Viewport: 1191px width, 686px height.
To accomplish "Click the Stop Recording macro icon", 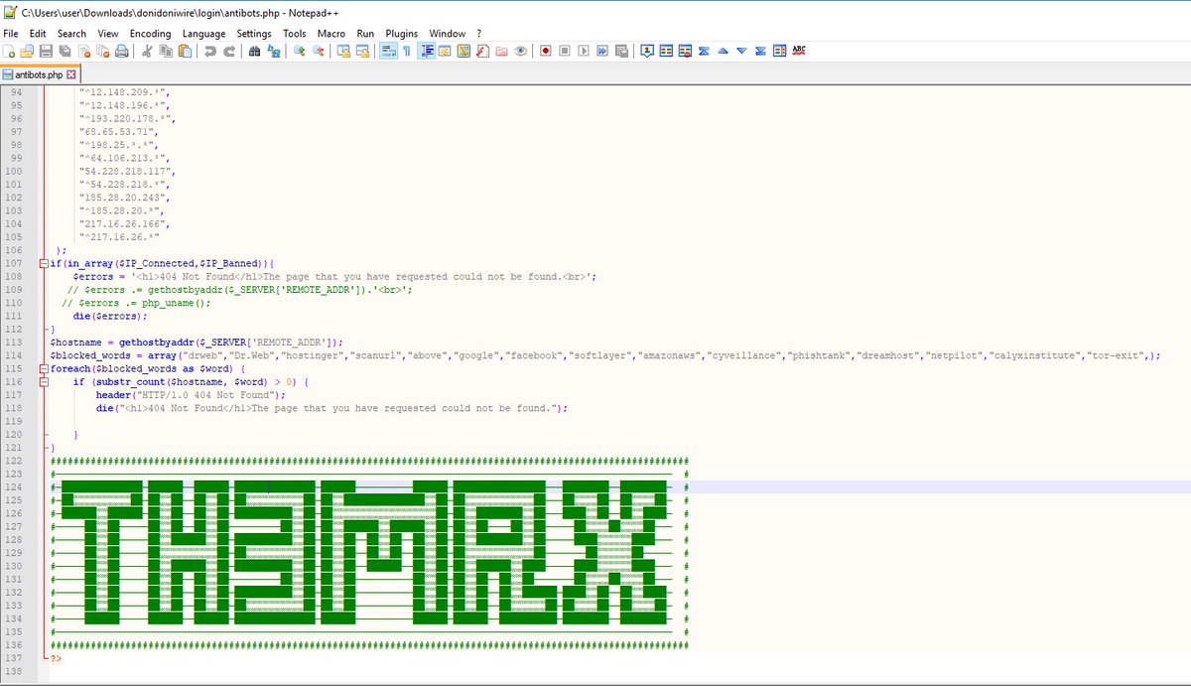I will pyautogui.click(x=564, y=51).
